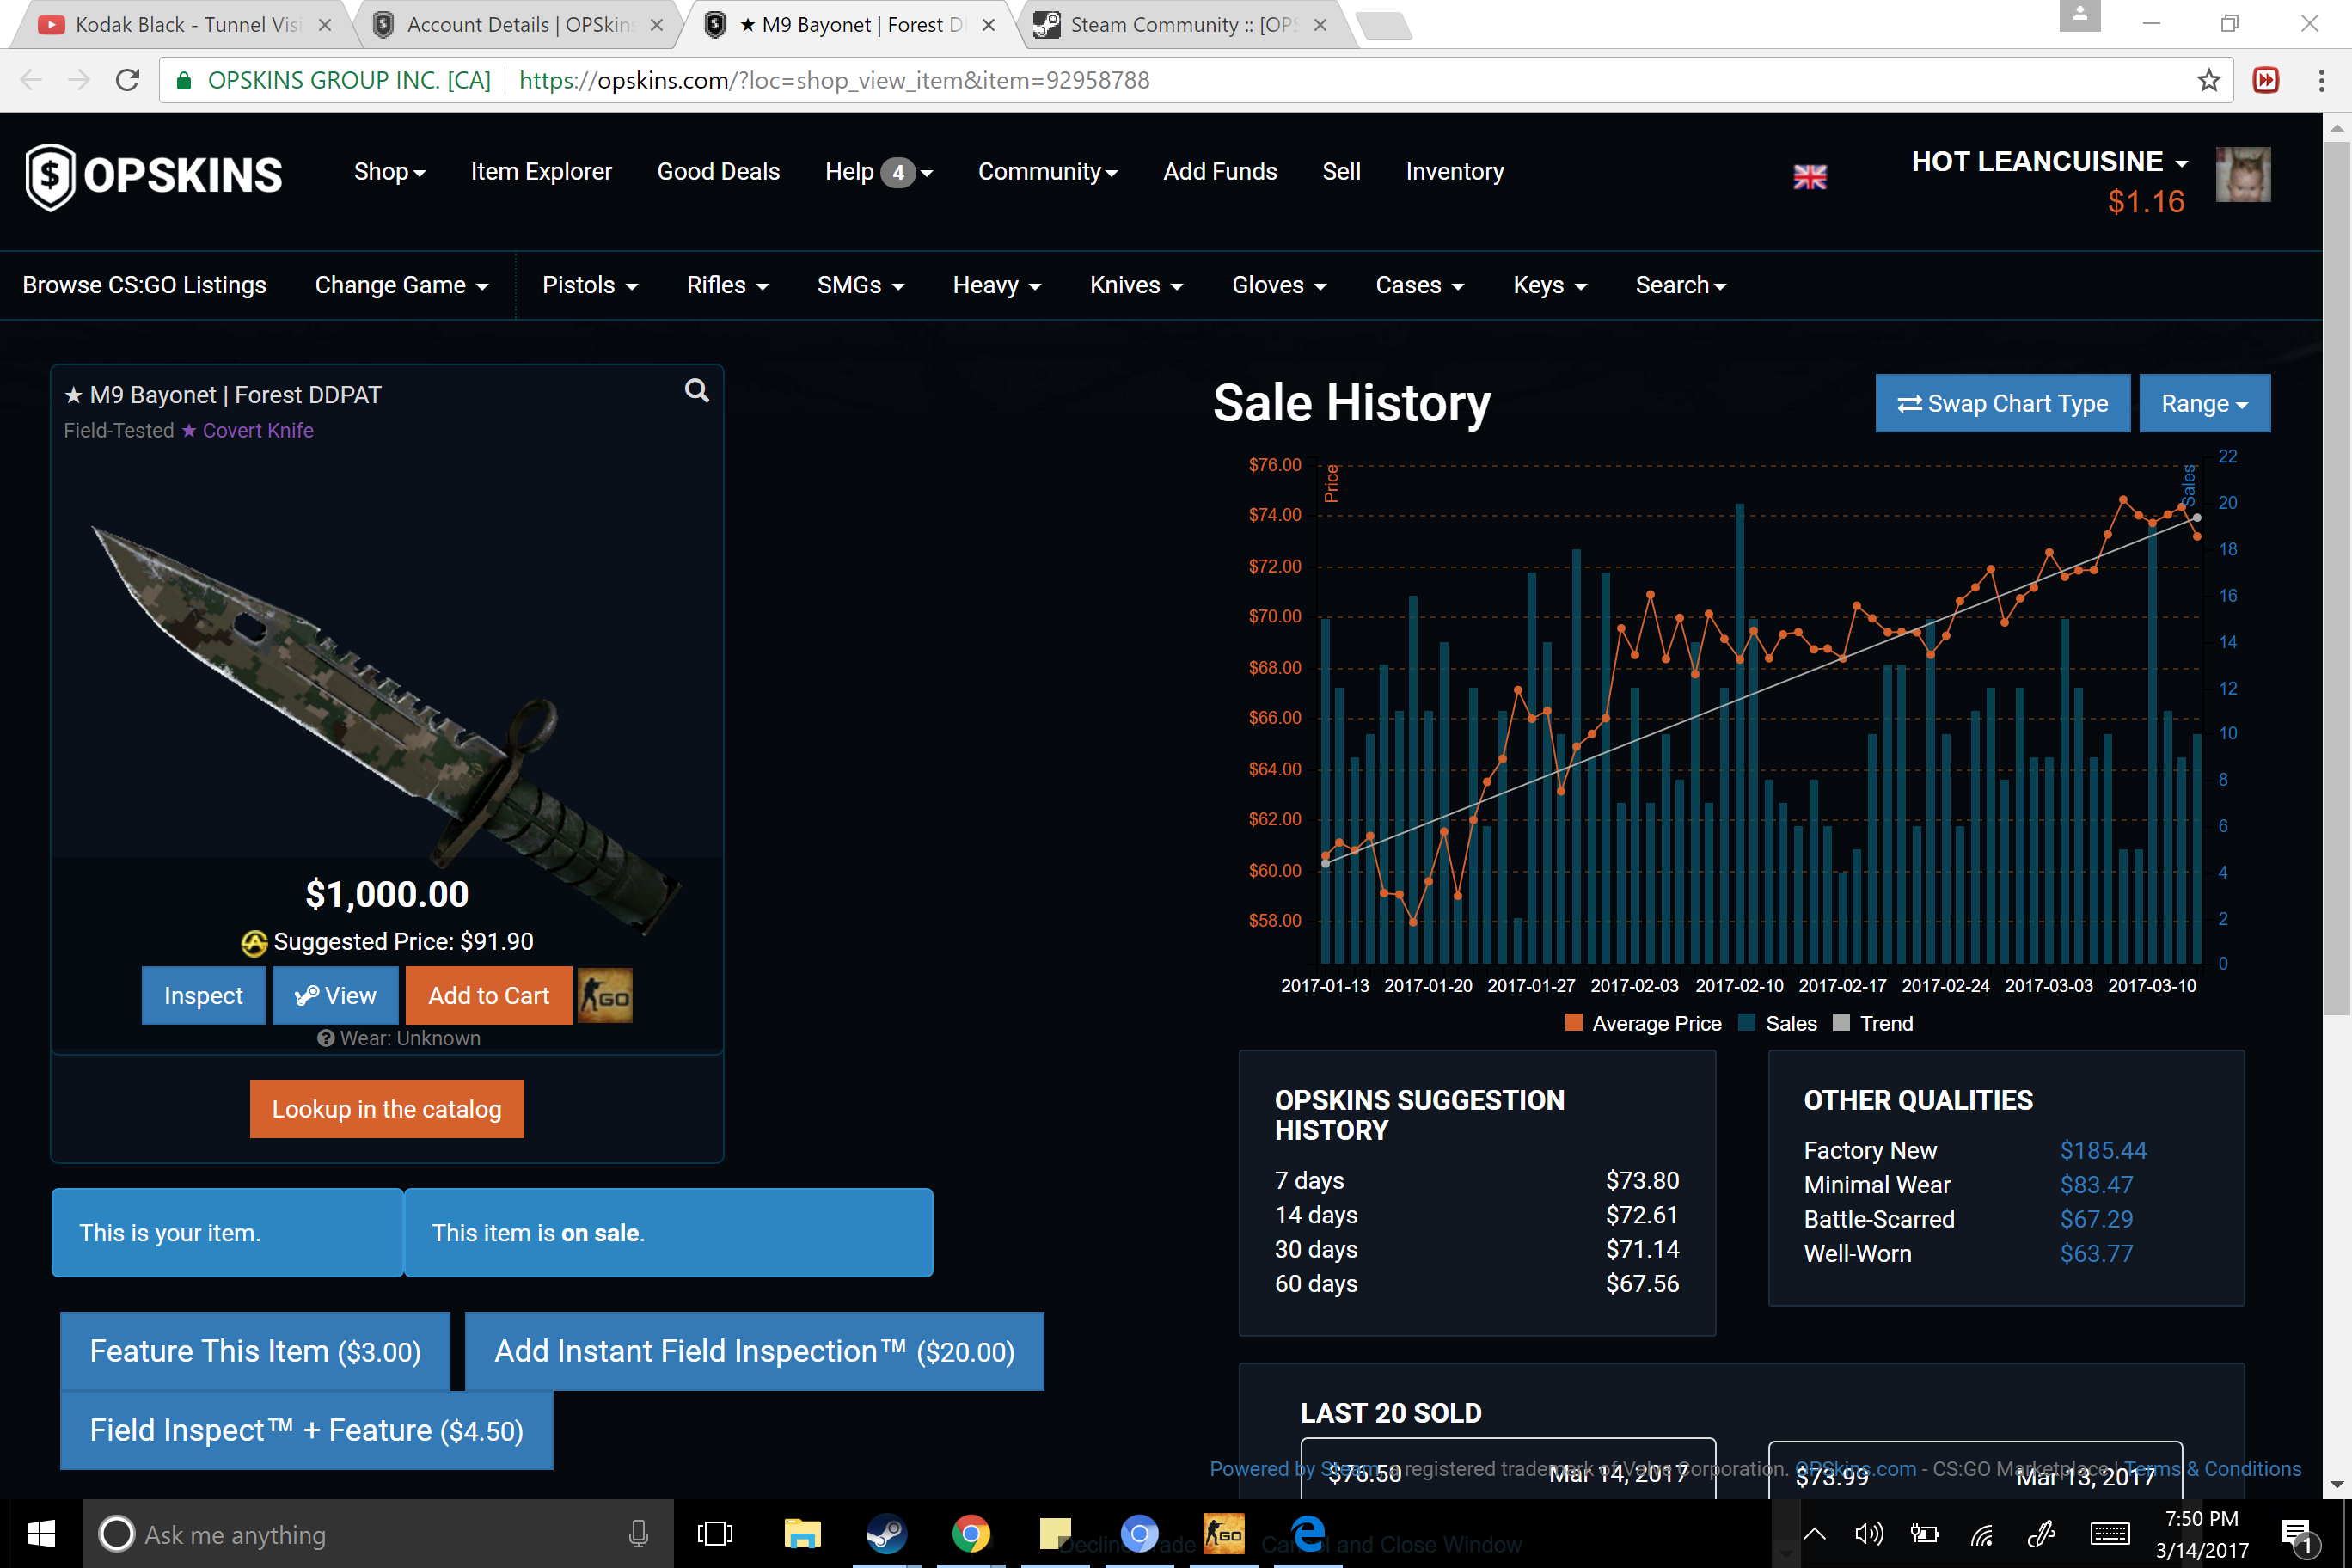Open Steam from the taskbar

tap(886, 1534)
